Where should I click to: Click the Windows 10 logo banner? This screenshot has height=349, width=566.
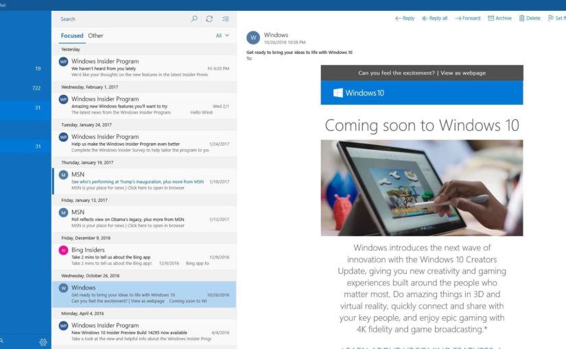pos(421,93)
